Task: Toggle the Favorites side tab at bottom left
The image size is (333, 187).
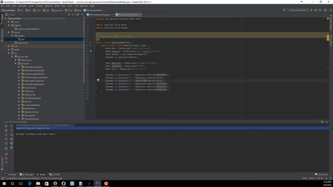Action: [2, 164]
